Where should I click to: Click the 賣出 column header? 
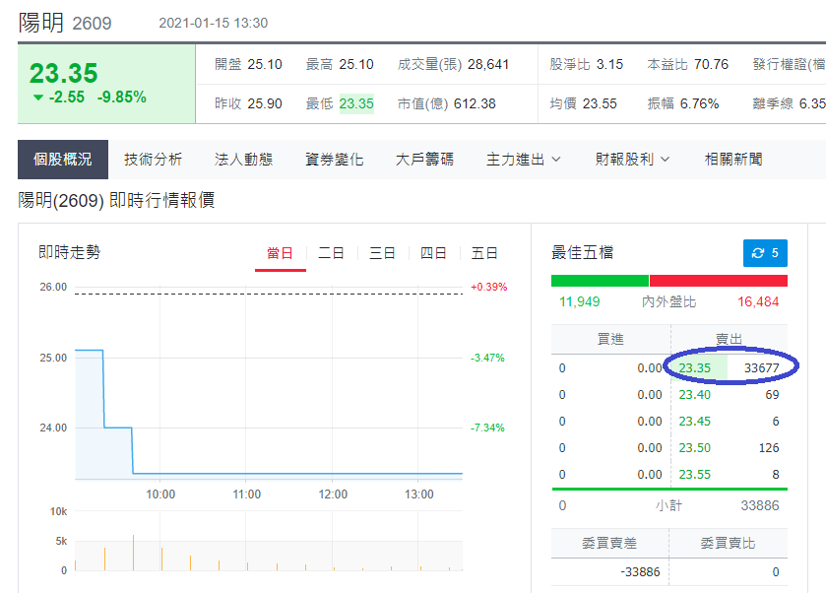(x=730, y=339)
